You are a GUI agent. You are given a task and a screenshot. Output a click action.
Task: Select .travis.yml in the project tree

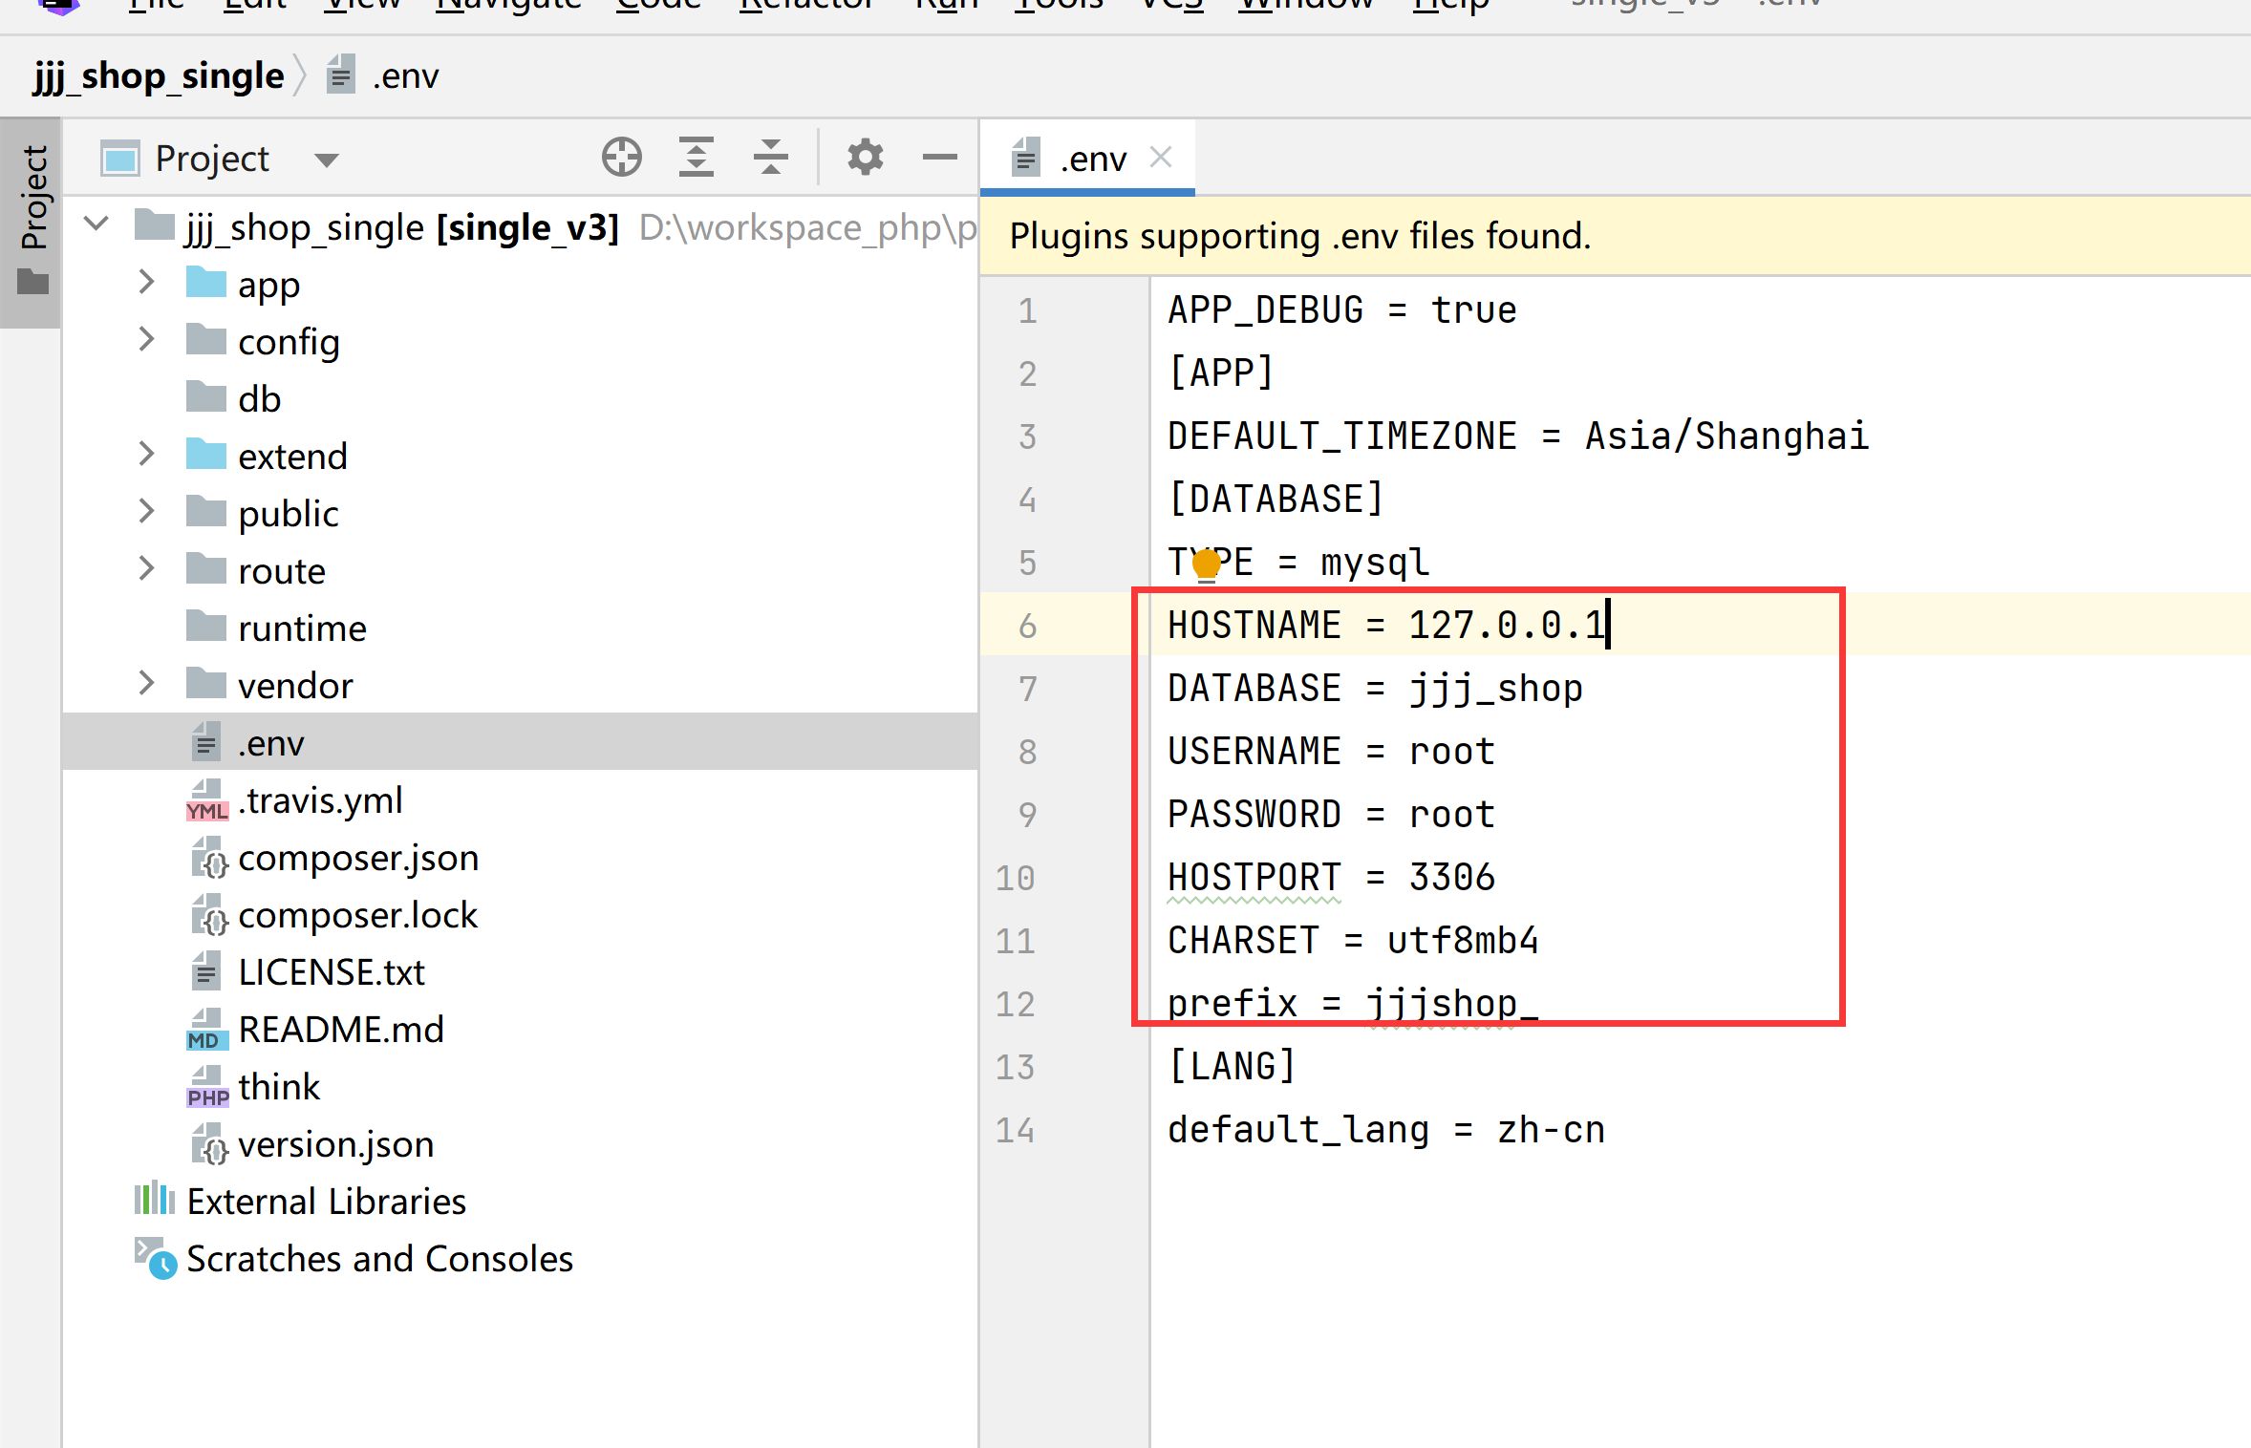coord(319,800)
